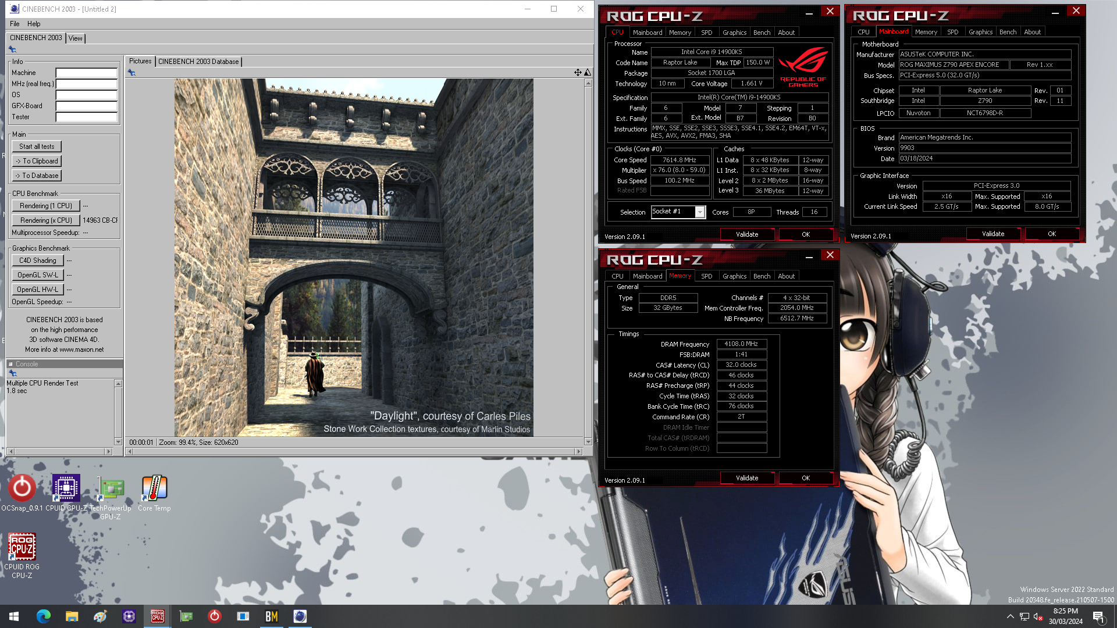
Task: Click the To Database button
Action: pyautogui.click(x=37, y=176)
